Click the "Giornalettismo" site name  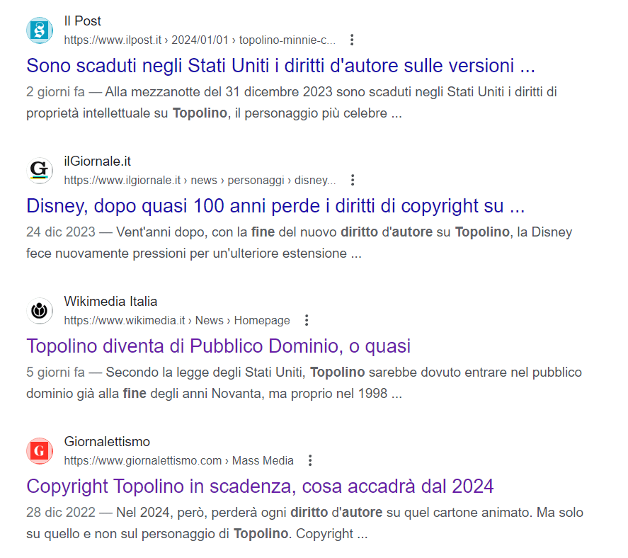pyautogui.click(x=107, y=441)
